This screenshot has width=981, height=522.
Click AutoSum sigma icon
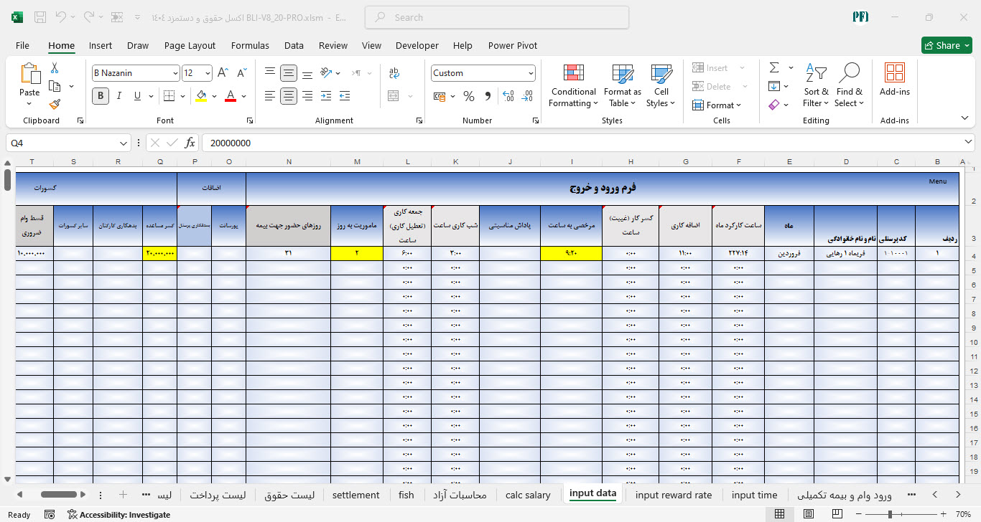tap(774, 68)
